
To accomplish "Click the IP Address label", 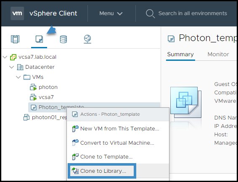I will (x=225, y=126).
